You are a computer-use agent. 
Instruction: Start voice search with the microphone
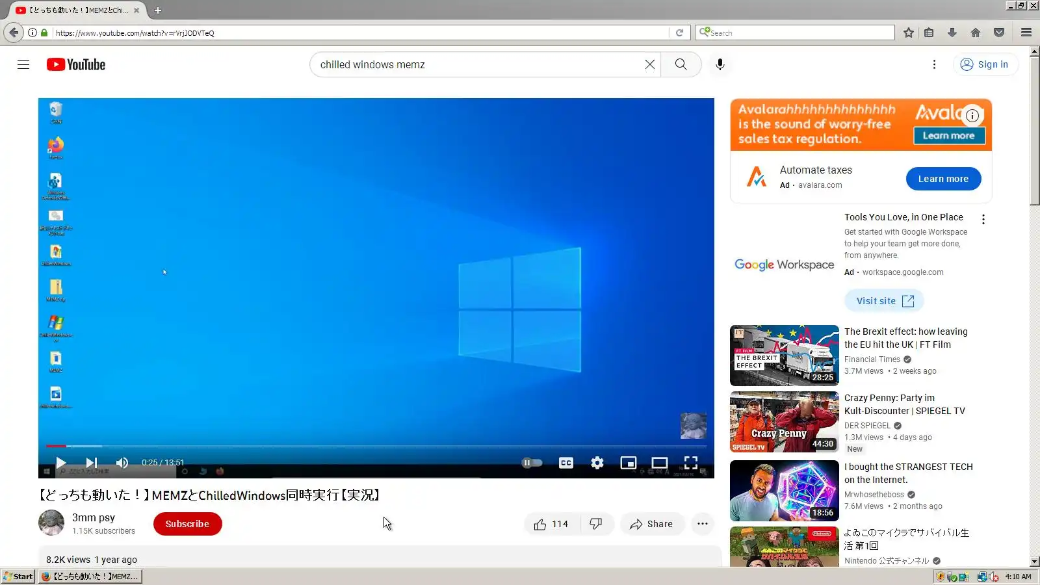pyautogui.click(x=720, y=64)
